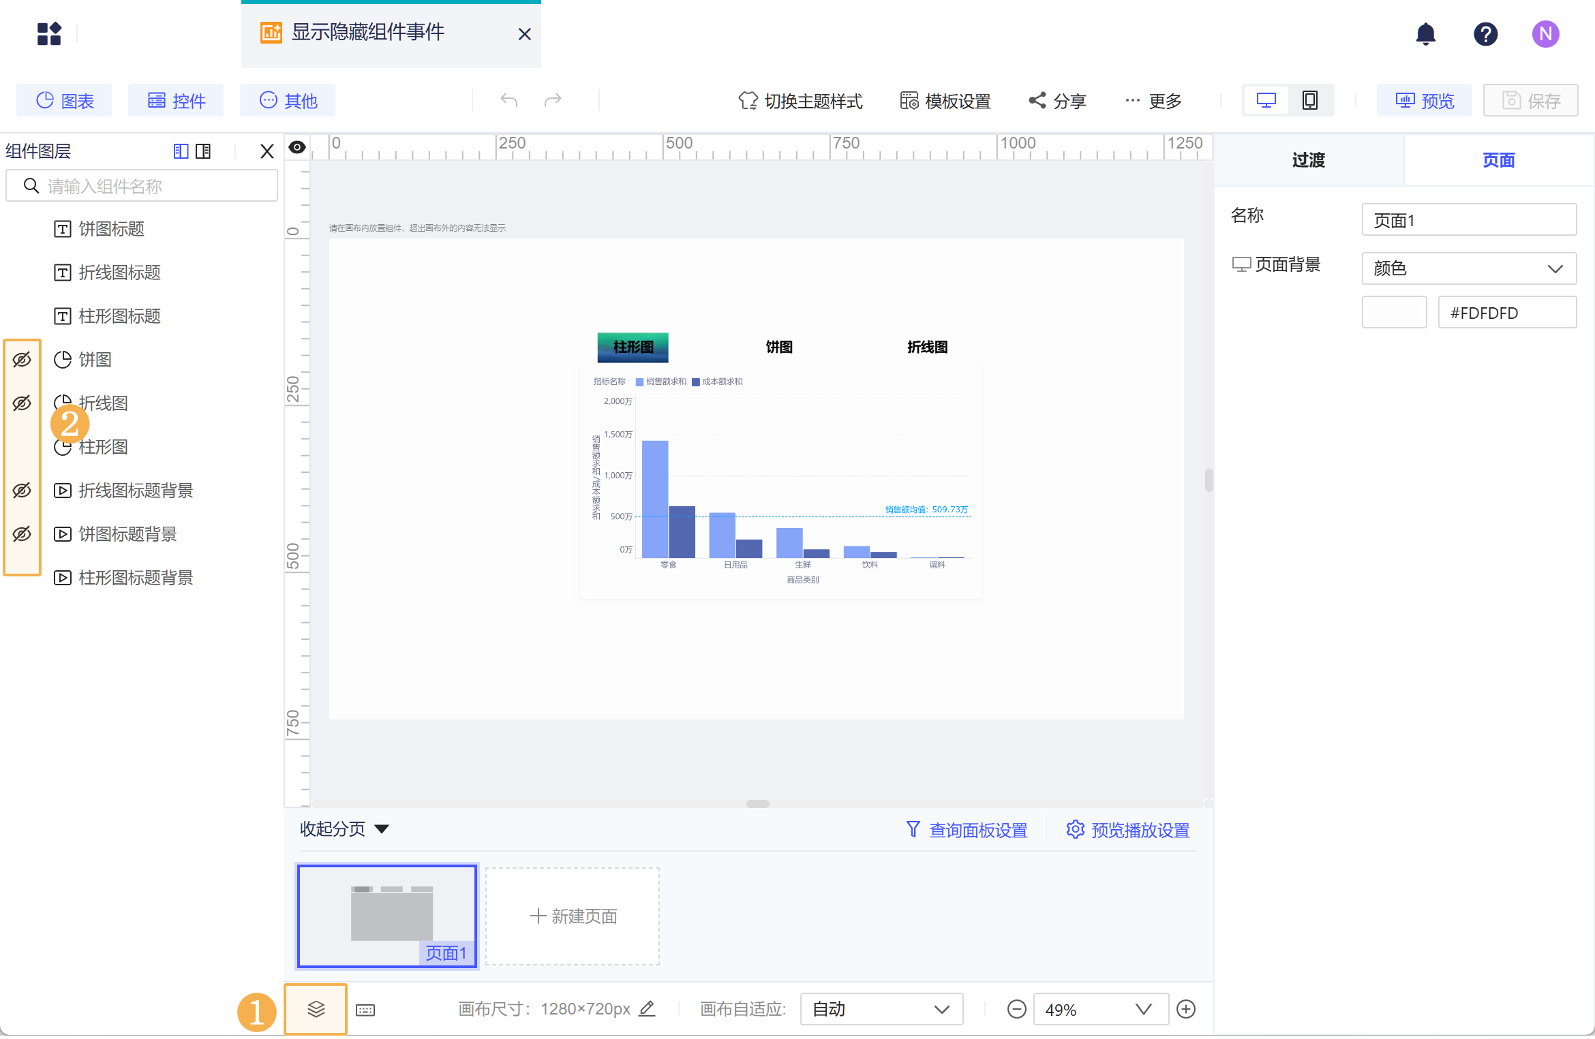Open the component layers icon at bottom
This screenshot has width=1595, height=1039.
(316, 1009)
